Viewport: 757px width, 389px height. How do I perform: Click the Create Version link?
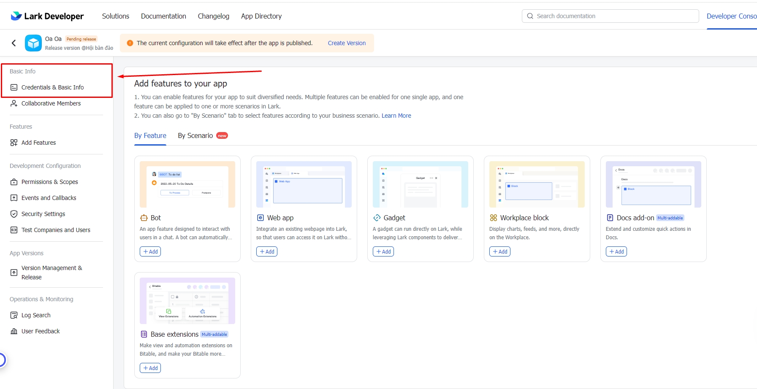point(347,43)
